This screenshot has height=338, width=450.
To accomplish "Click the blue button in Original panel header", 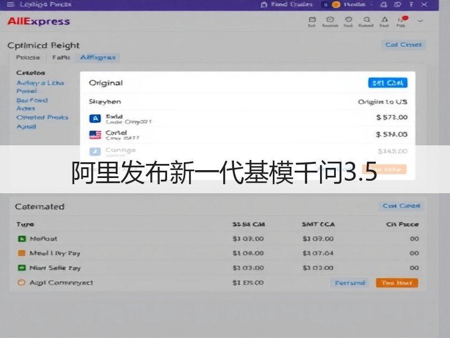I will tap(388, 83).
